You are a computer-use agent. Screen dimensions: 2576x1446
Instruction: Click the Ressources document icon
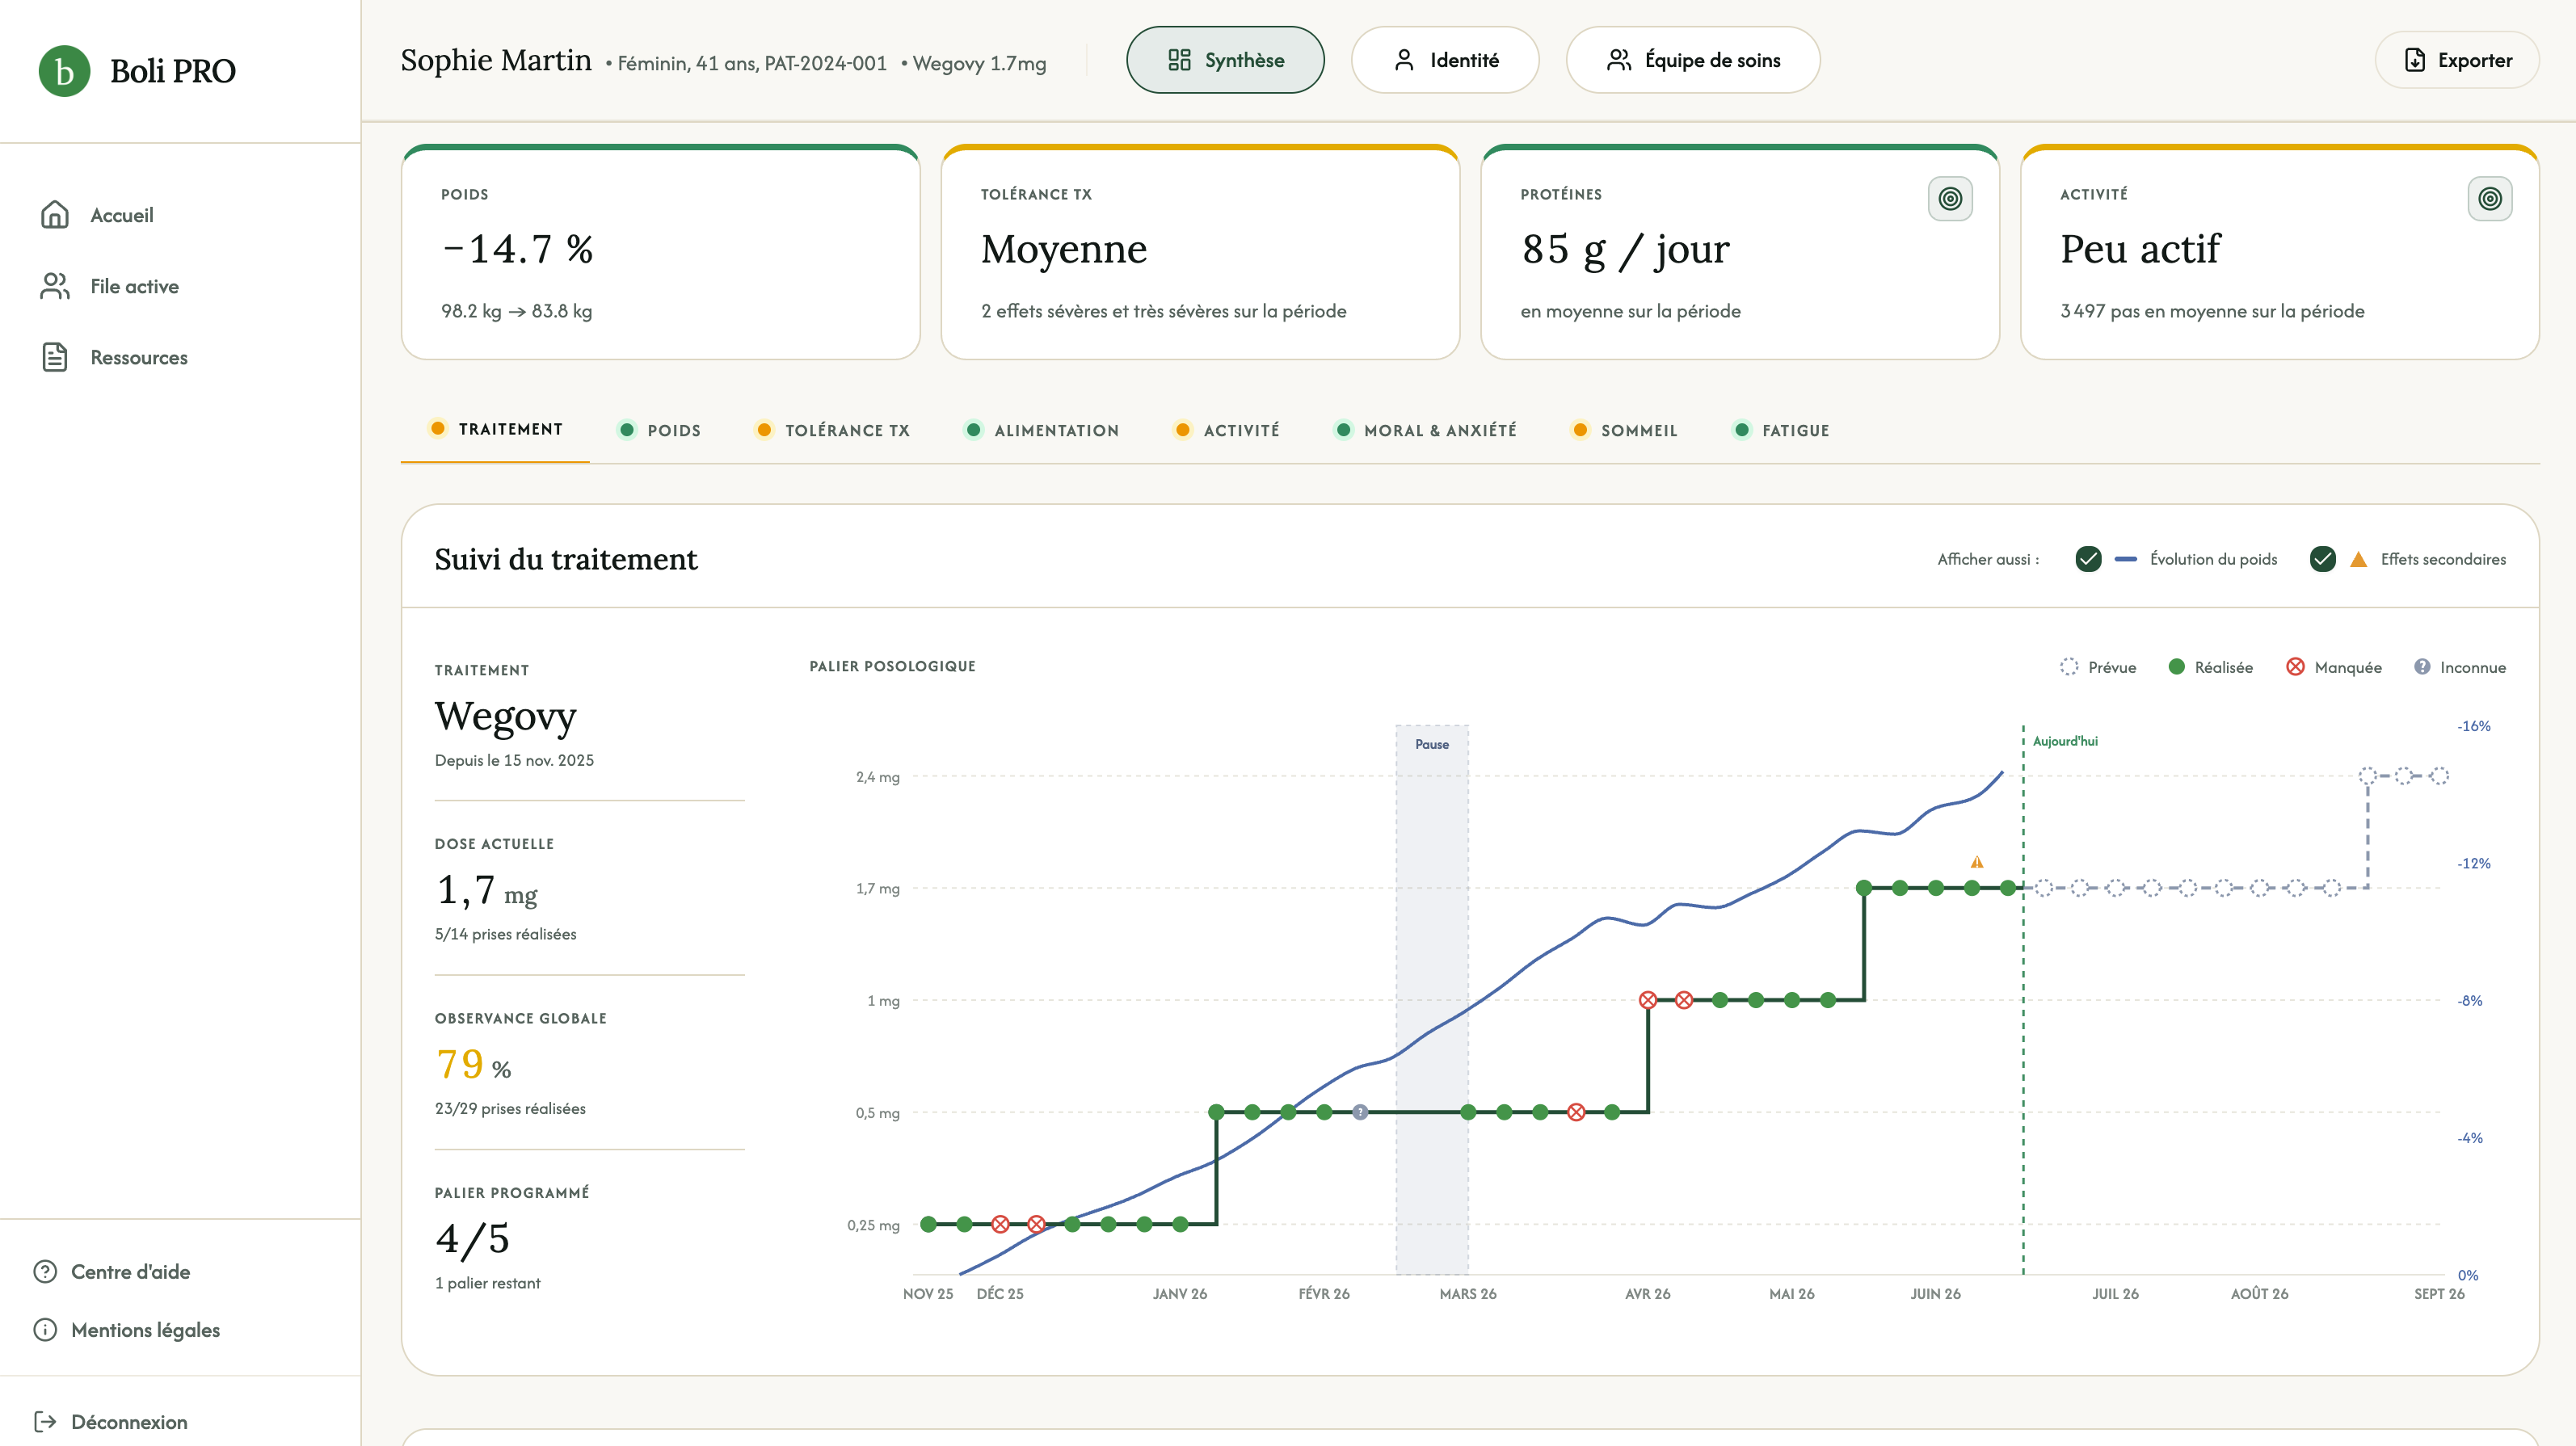coord(55,357)
